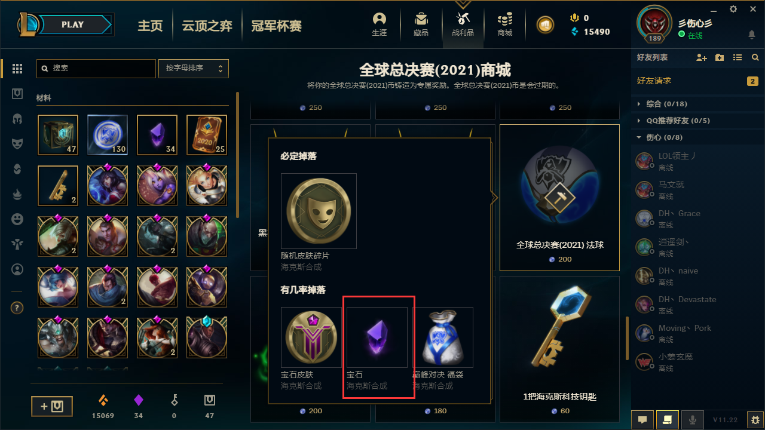Open the 生涯 profile icon
The height and width of the screenshot is (430, 765).
(380, 24)
